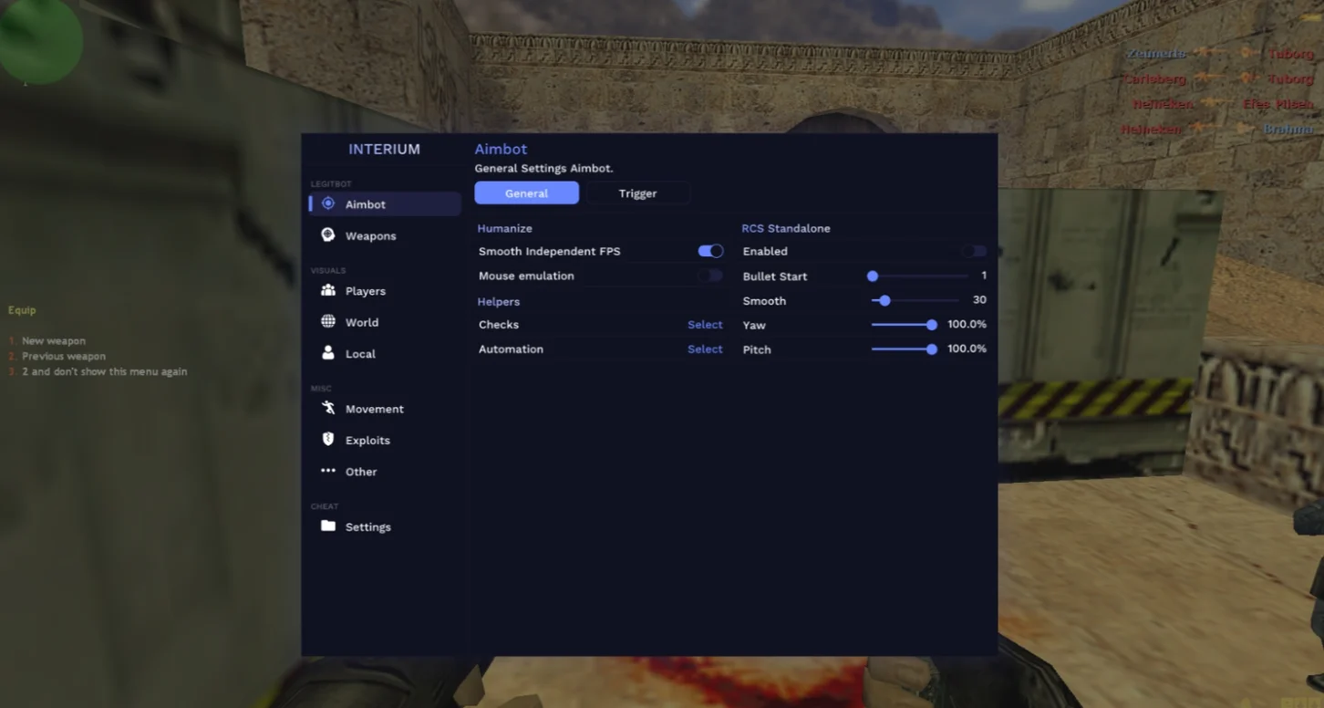1324x708 pixels.
Task: Click the Bullet Start slider handle
Action: click(873, 276)
